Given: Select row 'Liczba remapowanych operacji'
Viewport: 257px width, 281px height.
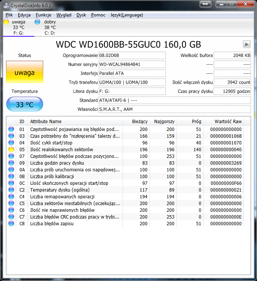Looking at the screenshot, I should click(x=125, y=196).
